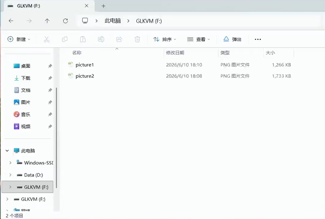Go up one folder level

click(x=47, y=21)
